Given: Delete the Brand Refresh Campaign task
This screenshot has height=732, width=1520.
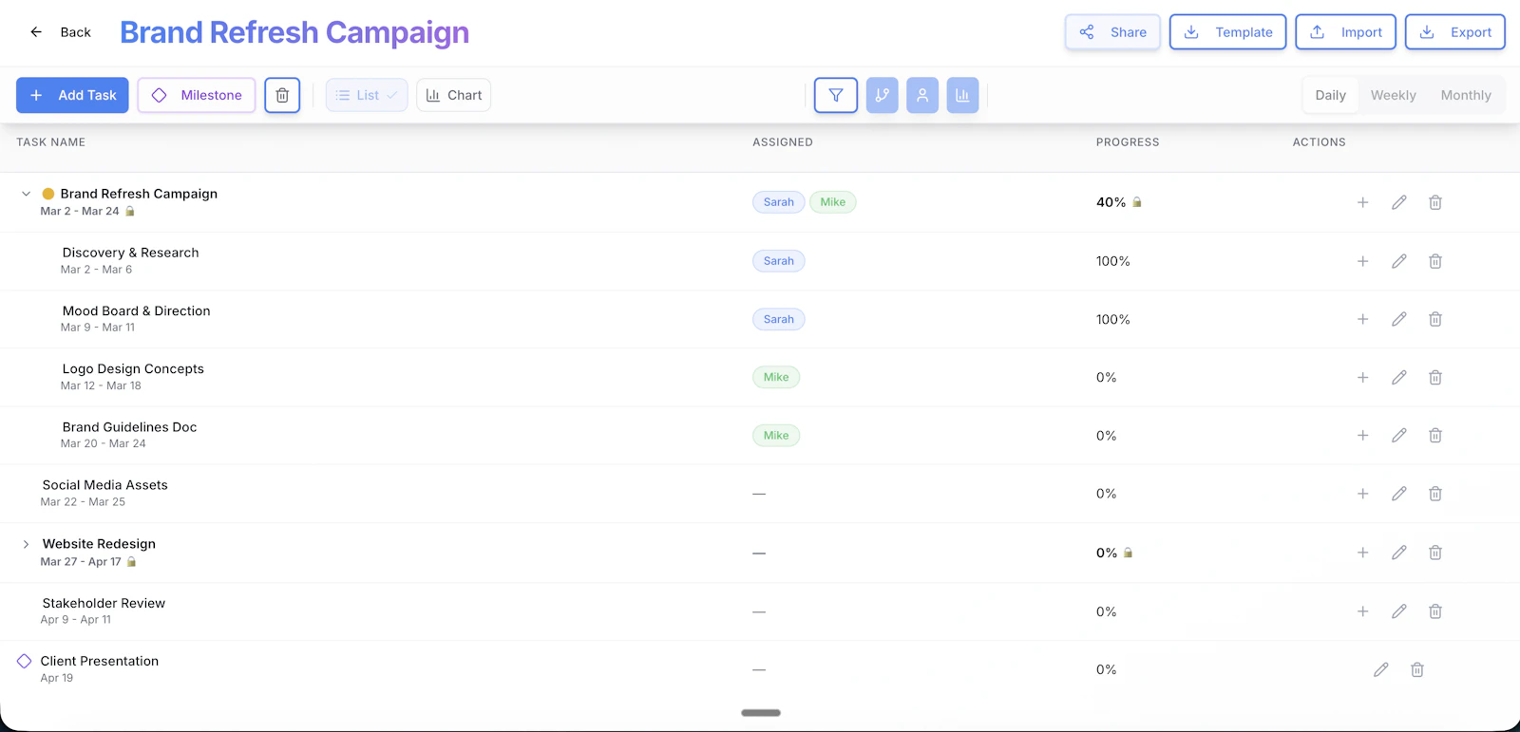Looking at the screenshot, I should 1435,202.
